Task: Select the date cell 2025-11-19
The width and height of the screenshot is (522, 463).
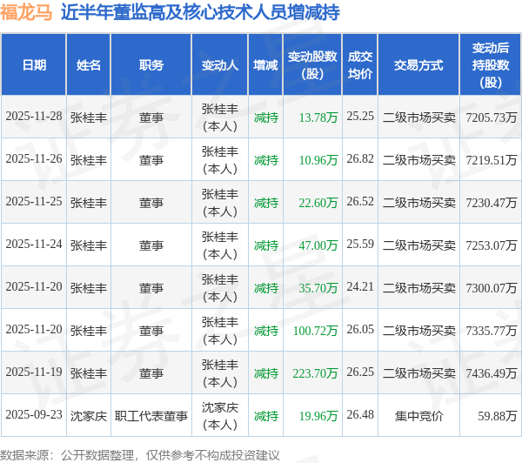Action: coord(34,372)
